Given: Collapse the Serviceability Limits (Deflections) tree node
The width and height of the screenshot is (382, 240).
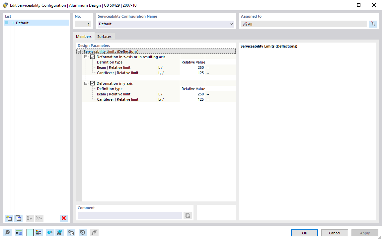Looking at the screenshot, I should tap(79, 51).
